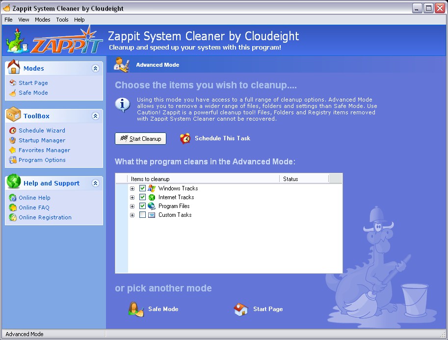Expand the Program Files tree node
448x340 pixels.
pos(132,206)
